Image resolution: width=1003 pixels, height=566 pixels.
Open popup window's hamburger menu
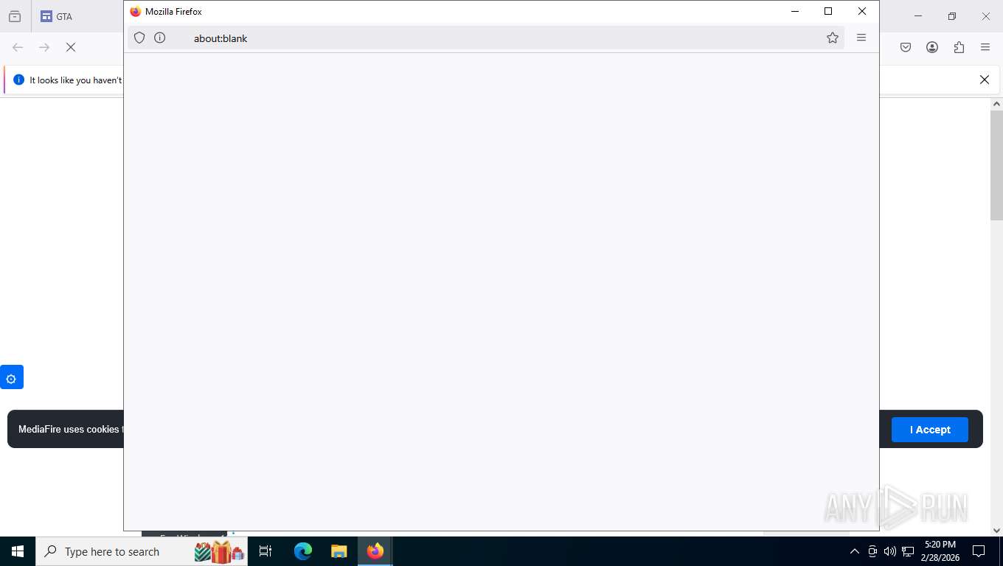pyautogui.click(x=861, y=38)
